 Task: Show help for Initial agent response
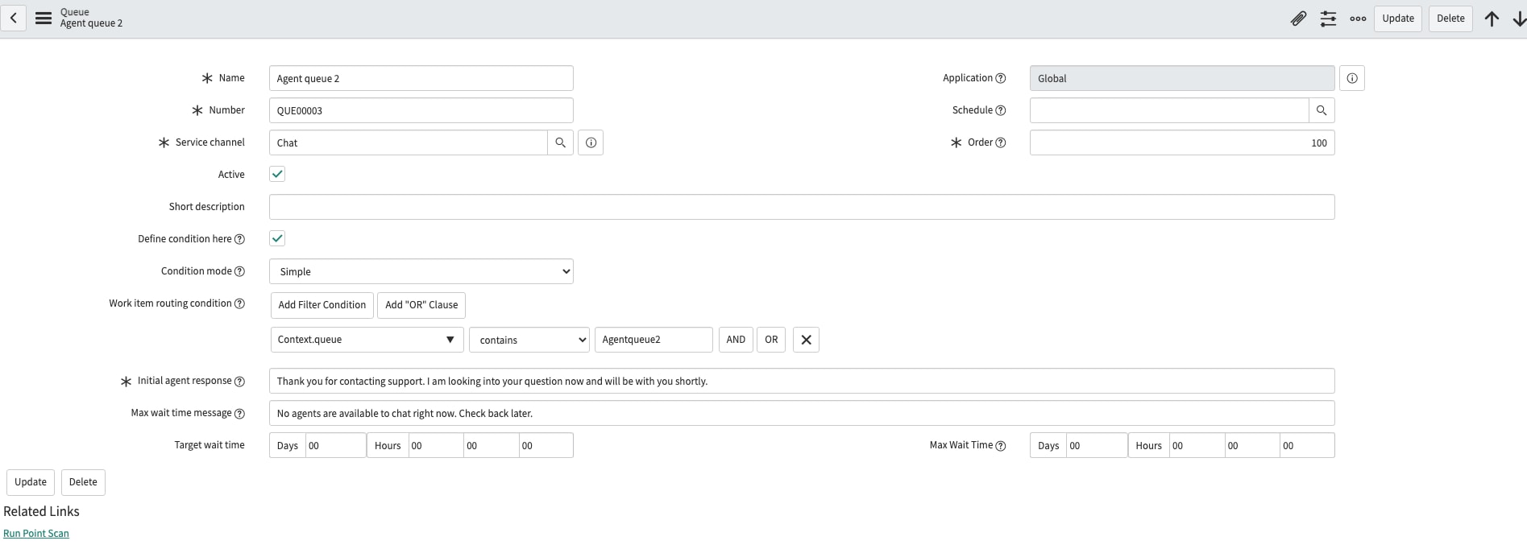tap(239, 381)
